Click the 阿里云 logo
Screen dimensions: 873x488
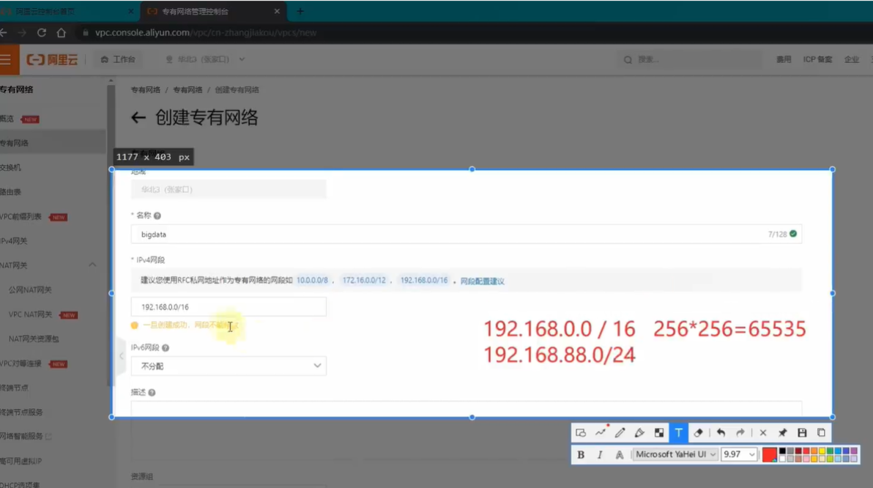coord(52,59)
